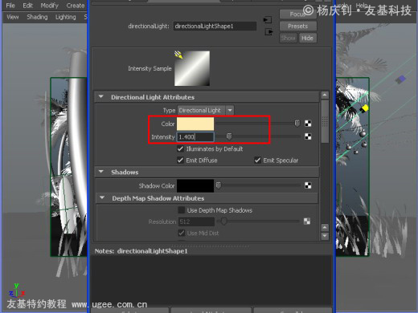Open the light Type dropdown
Viewport: 418px width, 313px height.
[206, 110]
